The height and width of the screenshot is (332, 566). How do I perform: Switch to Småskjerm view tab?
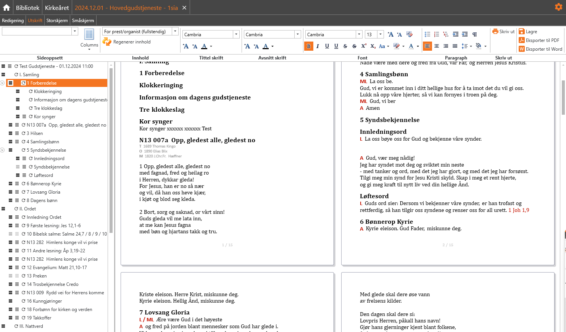83,21
